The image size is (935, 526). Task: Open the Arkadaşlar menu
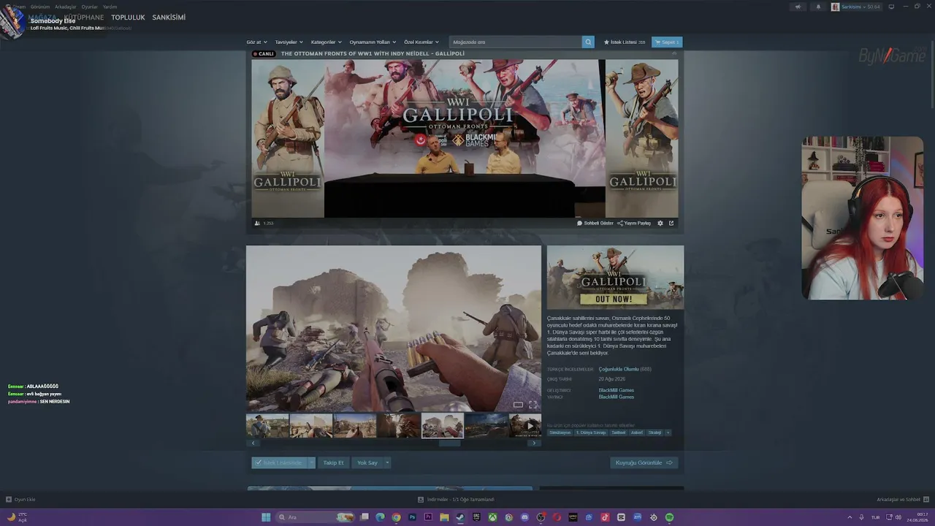pos(65,7)
